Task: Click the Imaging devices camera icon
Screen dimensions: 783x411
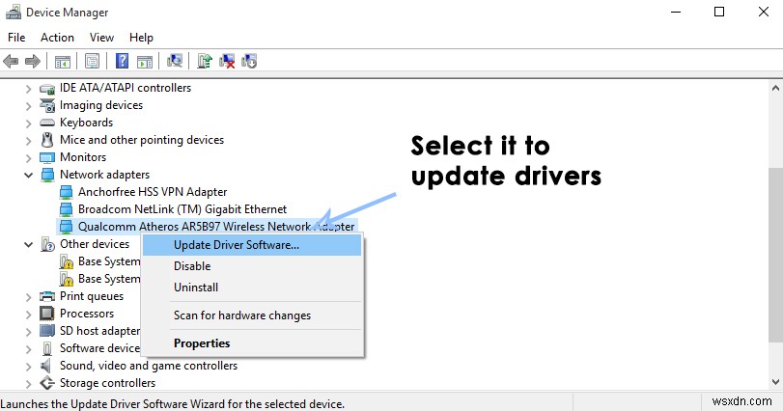Action: 47,105
